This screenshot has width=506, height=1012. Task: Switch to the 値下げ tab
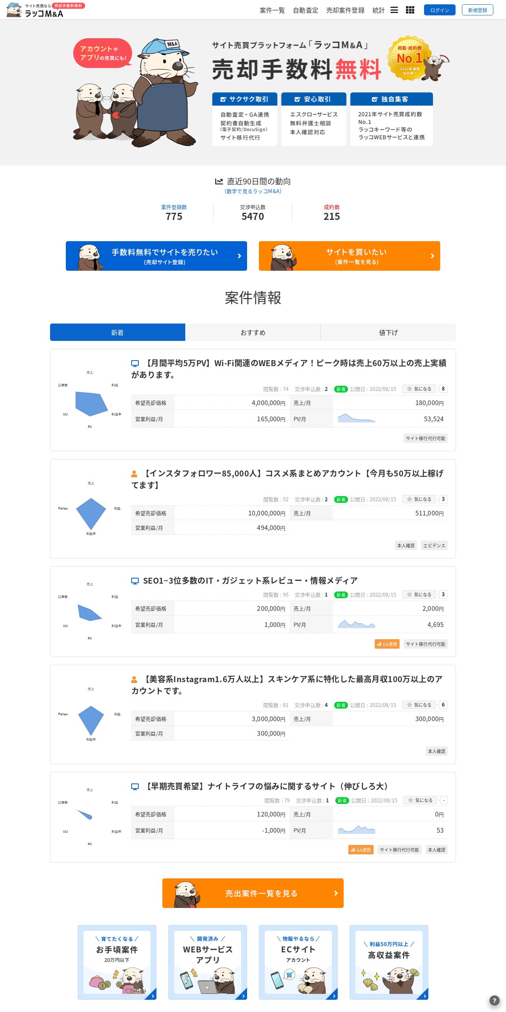click(388, 332)
